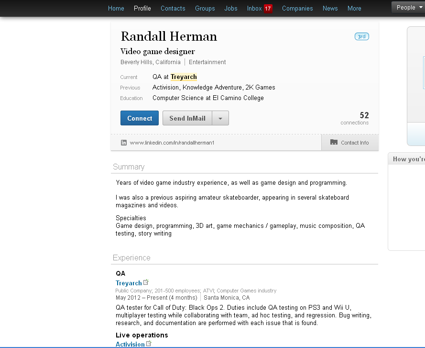This screenshot has width=425, height=348.
Task: Click the May 2012 – Present date range
Action: click(x=156, y=298)
